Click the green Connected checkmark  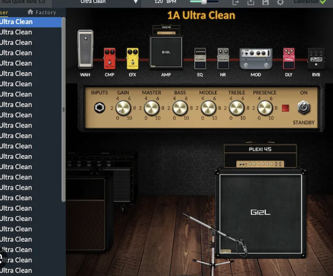[x=323, y=2]
